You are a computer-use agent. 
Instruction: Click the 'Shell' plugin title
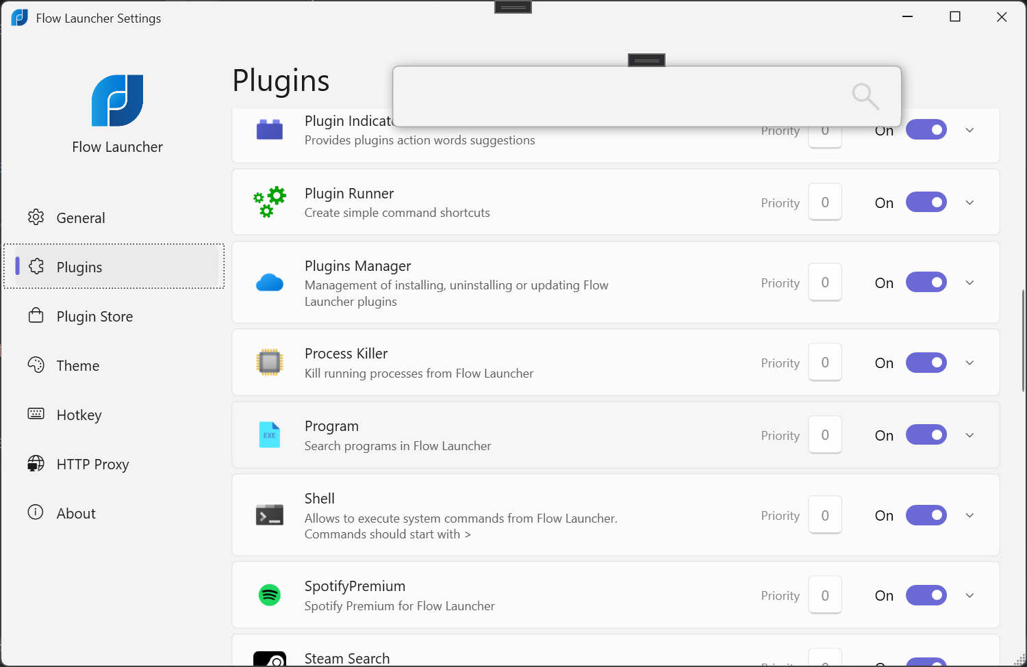tap(320, 498)
